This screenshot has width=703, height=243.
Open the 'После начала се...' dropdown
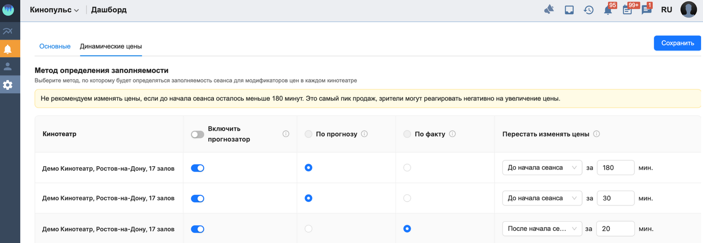pyautogui.click(x=542, y=229)
